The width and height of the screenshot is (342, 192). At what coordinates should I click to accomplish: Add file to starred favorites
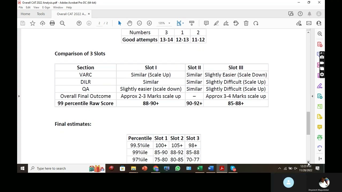[33, 23]
